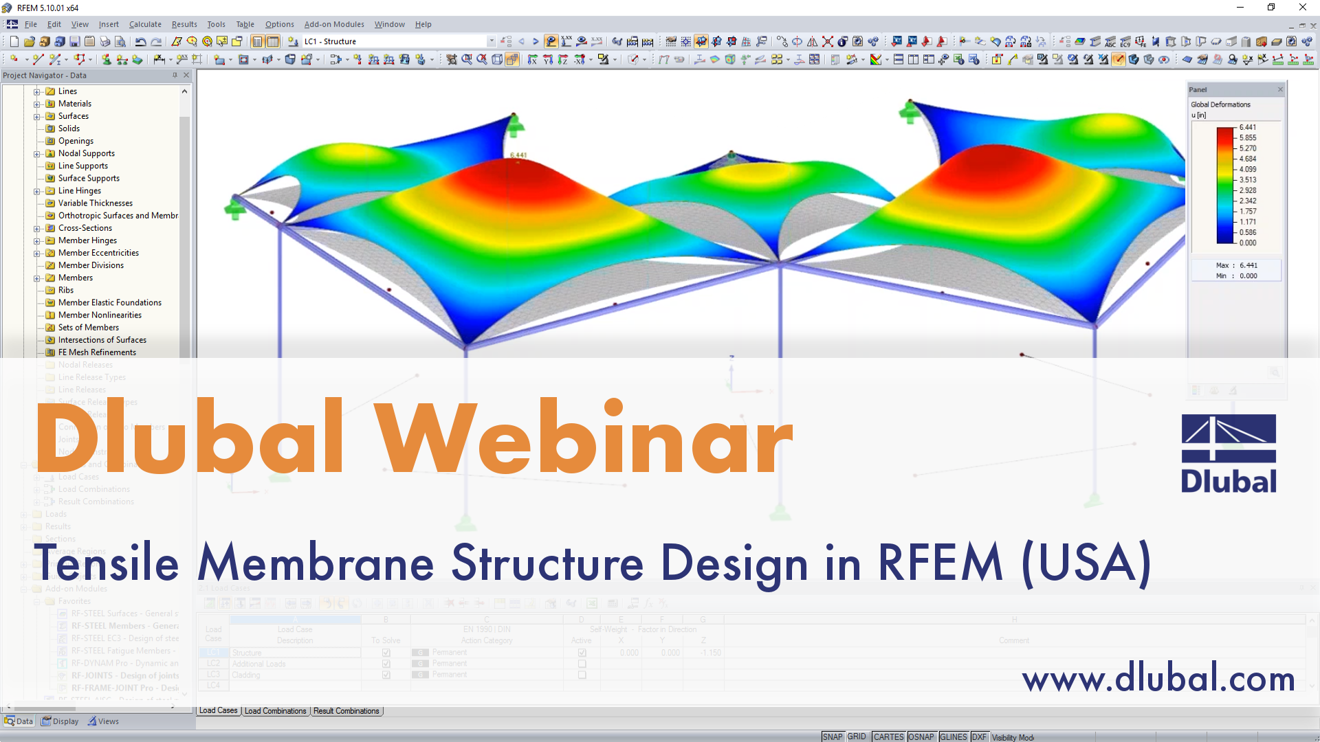Print the current view
The width and height of the screenshot is (1320, 742).
click(105, 41)
